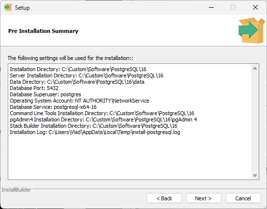Click the Operating System Account line
This screenshot has width=267, height=209.
coord(79,101)
